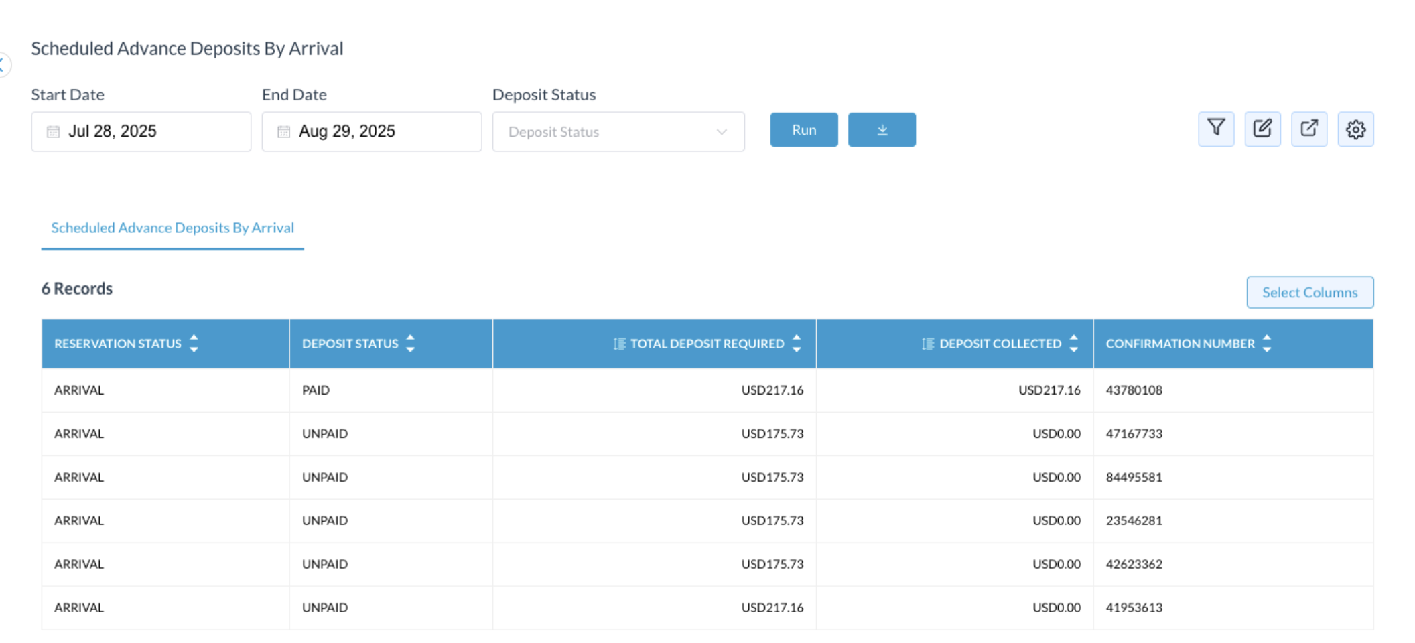The height and width of the screenshot is (643, 1415).
Task: Open report in new window icon
Action: [1309, 129]
